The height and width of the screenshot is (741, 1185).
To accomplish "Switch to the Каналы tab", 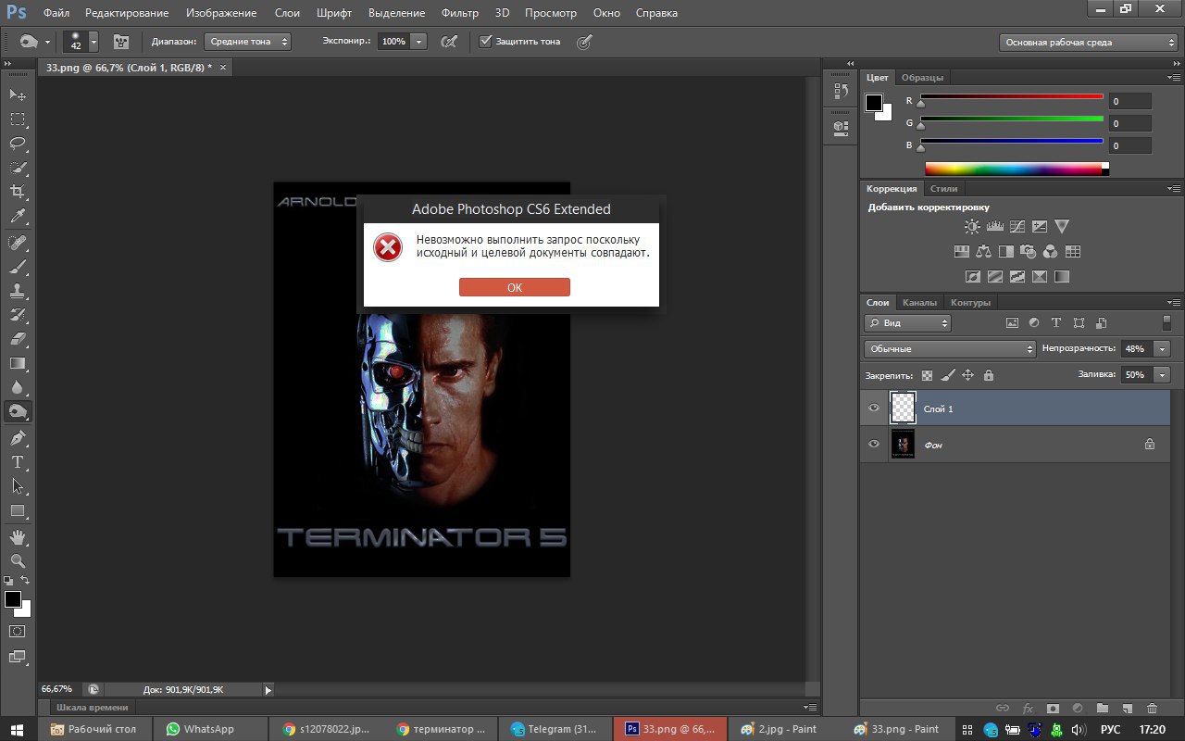I will (919, 303).
